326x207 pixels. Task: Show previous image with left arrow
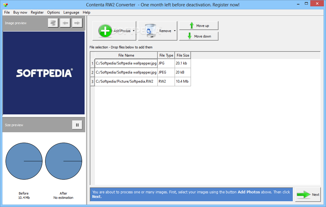(65, 23)
